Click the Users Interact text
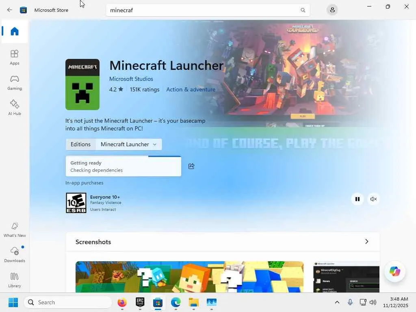This screenshot has width=416, height=312. point(103,209)
